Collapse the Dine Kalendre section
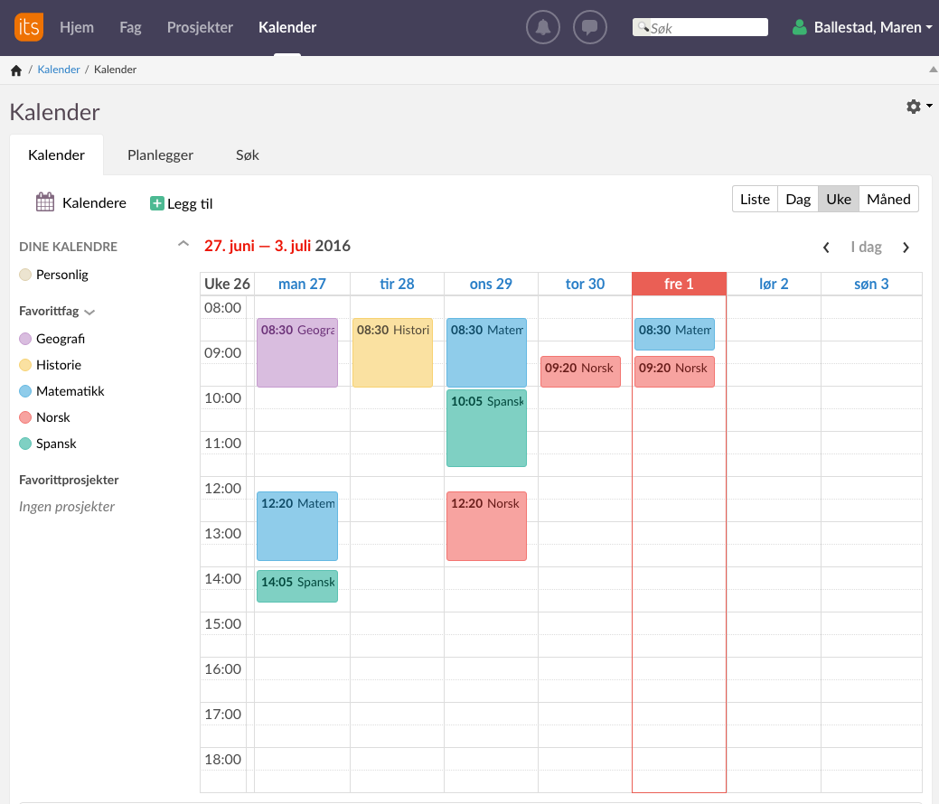 coord(183,244)
